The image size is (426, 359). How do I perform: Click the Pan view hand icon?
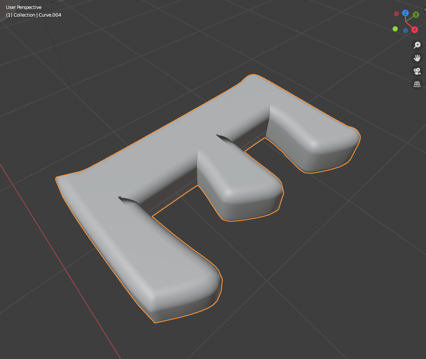(417, 58)
